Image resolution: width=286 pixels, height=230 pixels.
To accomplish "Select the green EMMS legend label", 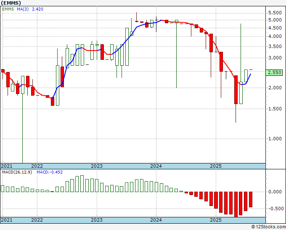I will pyautogui.click(x=8, y=9).
